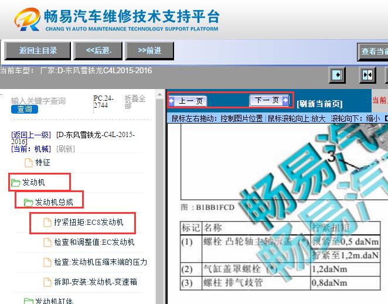Click the 返回主目录 button
The image size is (388, 304).
pos(38,51)
